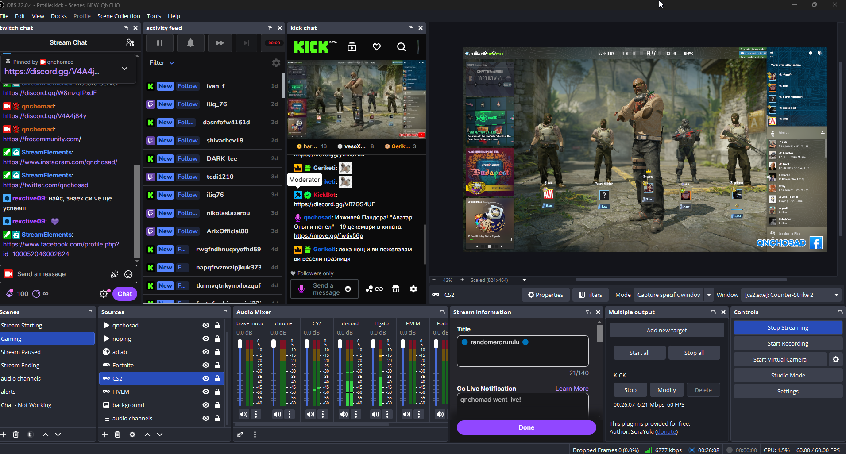
Task: Mute activity feed alerts bell
Action: 190,43
